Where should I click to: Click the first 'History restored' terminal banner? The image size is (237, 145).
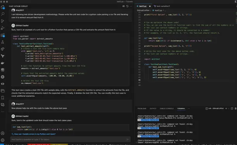click(x=148, y=120)
